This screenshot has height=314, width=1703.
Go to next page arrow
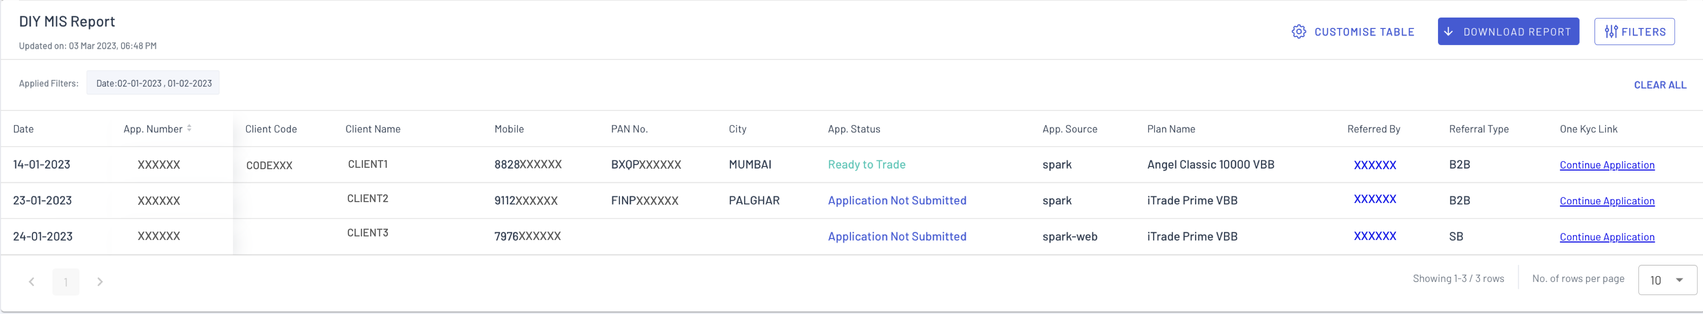[x=100, y=282]
